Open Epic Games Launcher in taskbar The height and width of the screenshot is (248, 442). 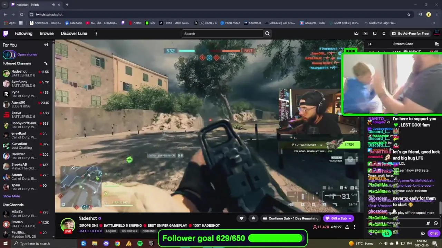tap(151, 244)
